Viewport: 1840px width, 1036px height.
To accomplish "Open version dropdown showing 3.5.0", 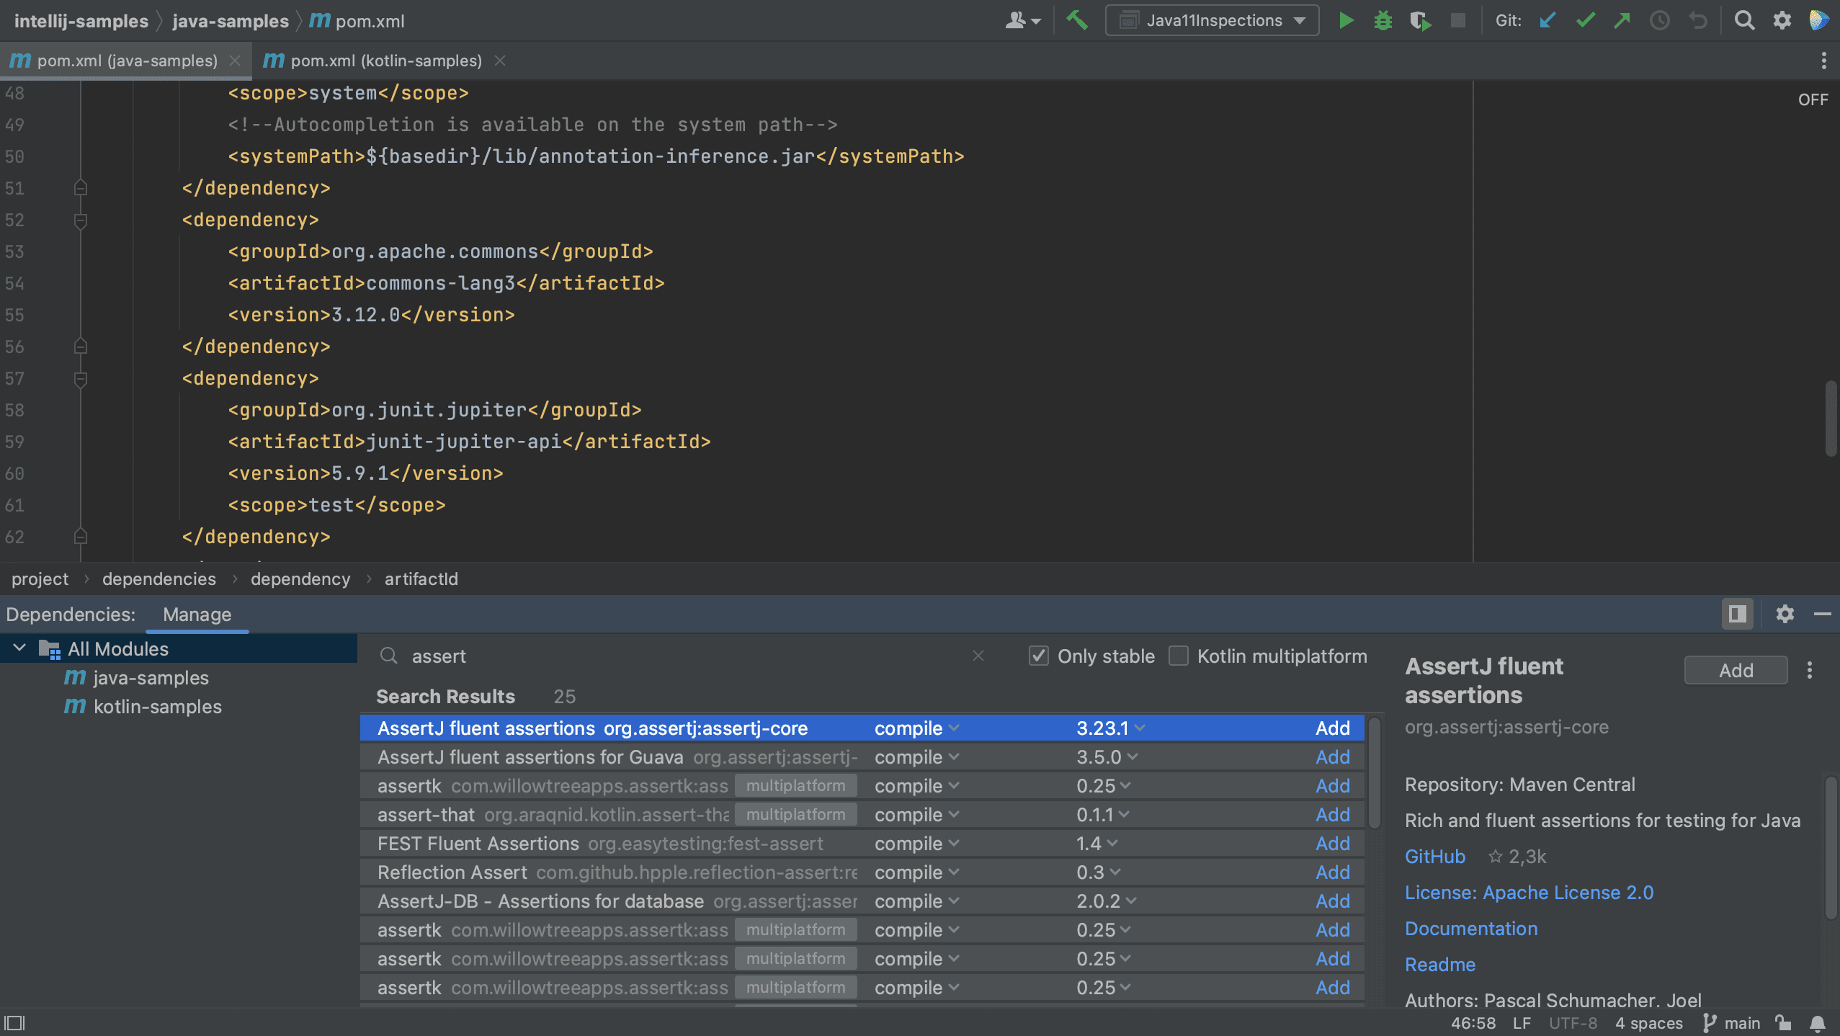I will 1107,757.
